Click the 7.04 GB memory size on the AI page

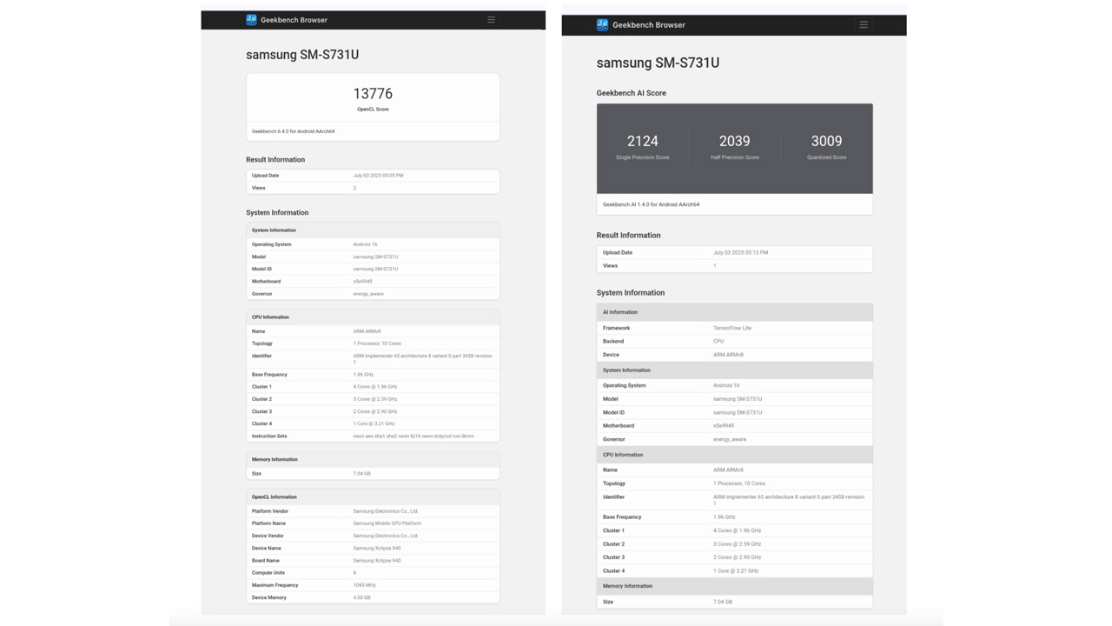pos(723,602)
